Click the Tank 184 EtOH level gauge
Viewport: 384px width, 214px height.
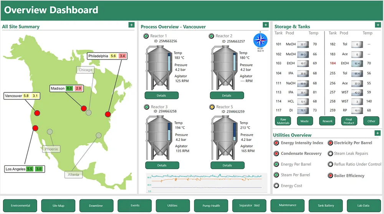point(357,63)
